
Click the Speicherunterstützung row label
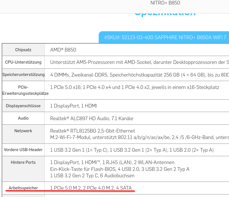coord(23,75)
